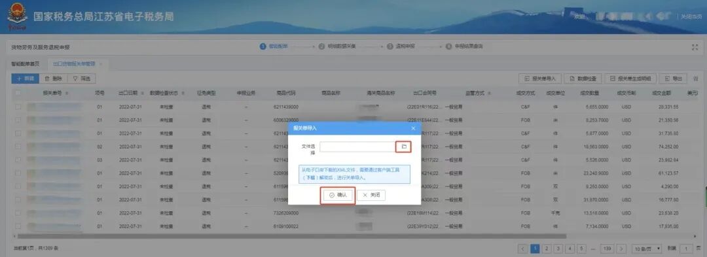Select the 出口货物报关单管理 tab
707x257 pixels.
point(74,64)
